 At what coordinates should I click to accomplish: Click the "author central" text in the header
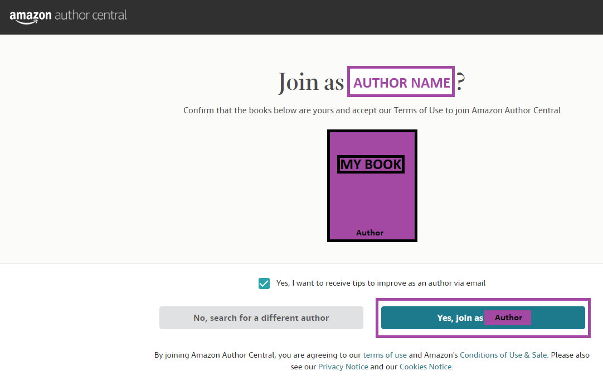pos(91,15)
